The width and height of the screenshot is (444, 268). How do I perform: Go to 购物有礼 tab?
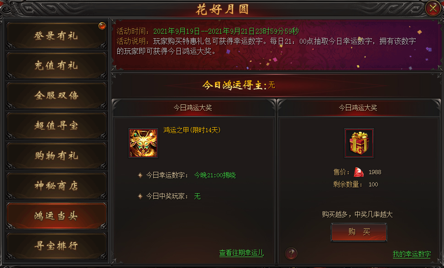pyautogui.click(x=56, y=156)
